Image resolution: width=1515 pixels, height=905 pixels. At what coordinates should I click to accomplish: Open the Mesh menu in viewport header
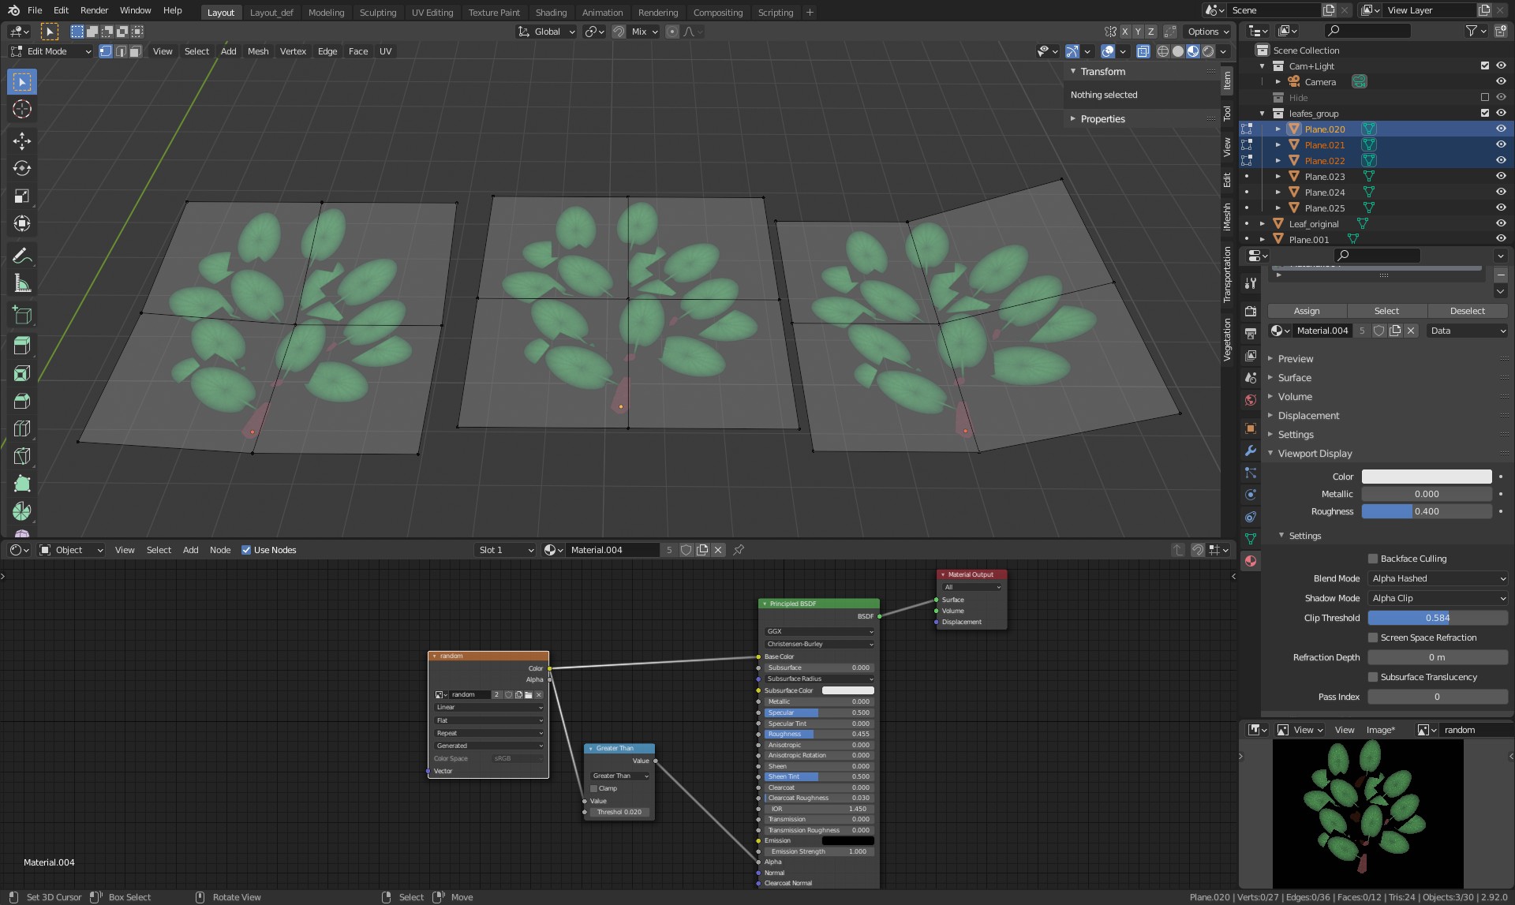pyautogui.click(x=257, y=51)
